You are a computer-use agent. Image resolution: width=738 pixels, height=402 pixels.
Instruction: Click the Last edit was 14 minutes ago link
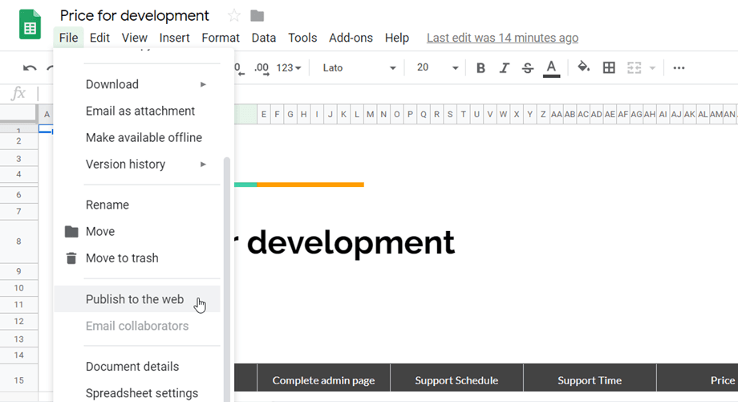pos(502,38)
